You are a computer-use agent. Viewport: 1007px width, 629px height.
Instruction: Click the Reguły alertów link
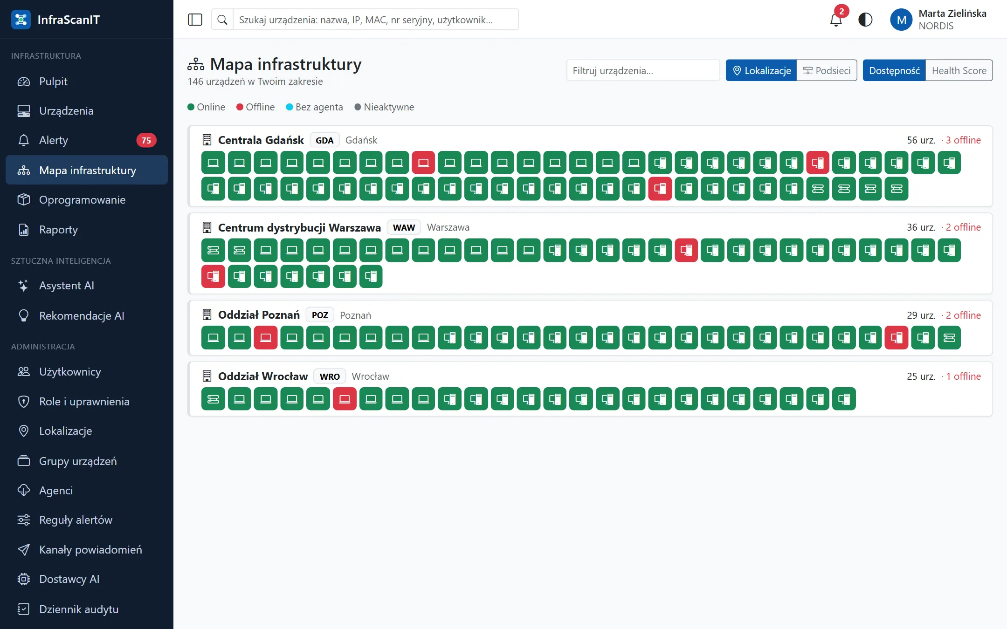tap(87, 520)
